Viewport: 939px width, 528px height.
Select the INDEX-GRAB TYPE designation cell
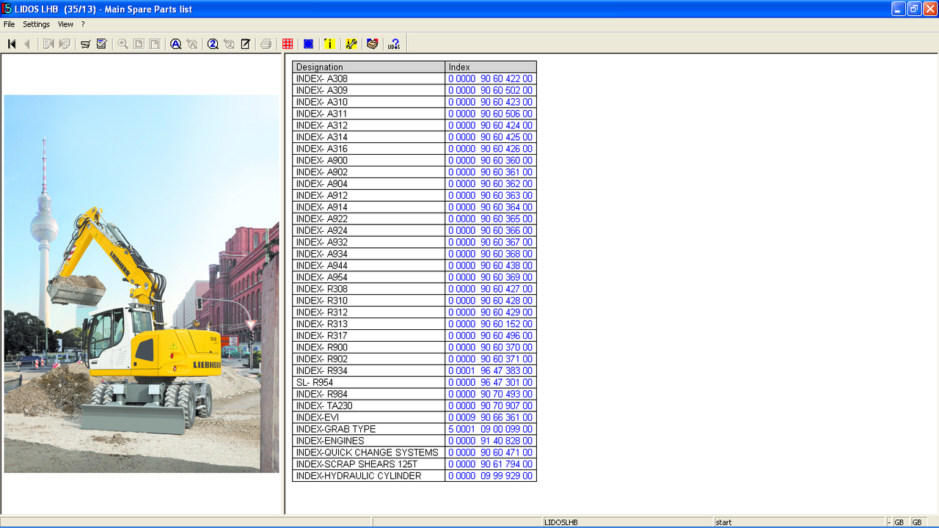point(368,429)
